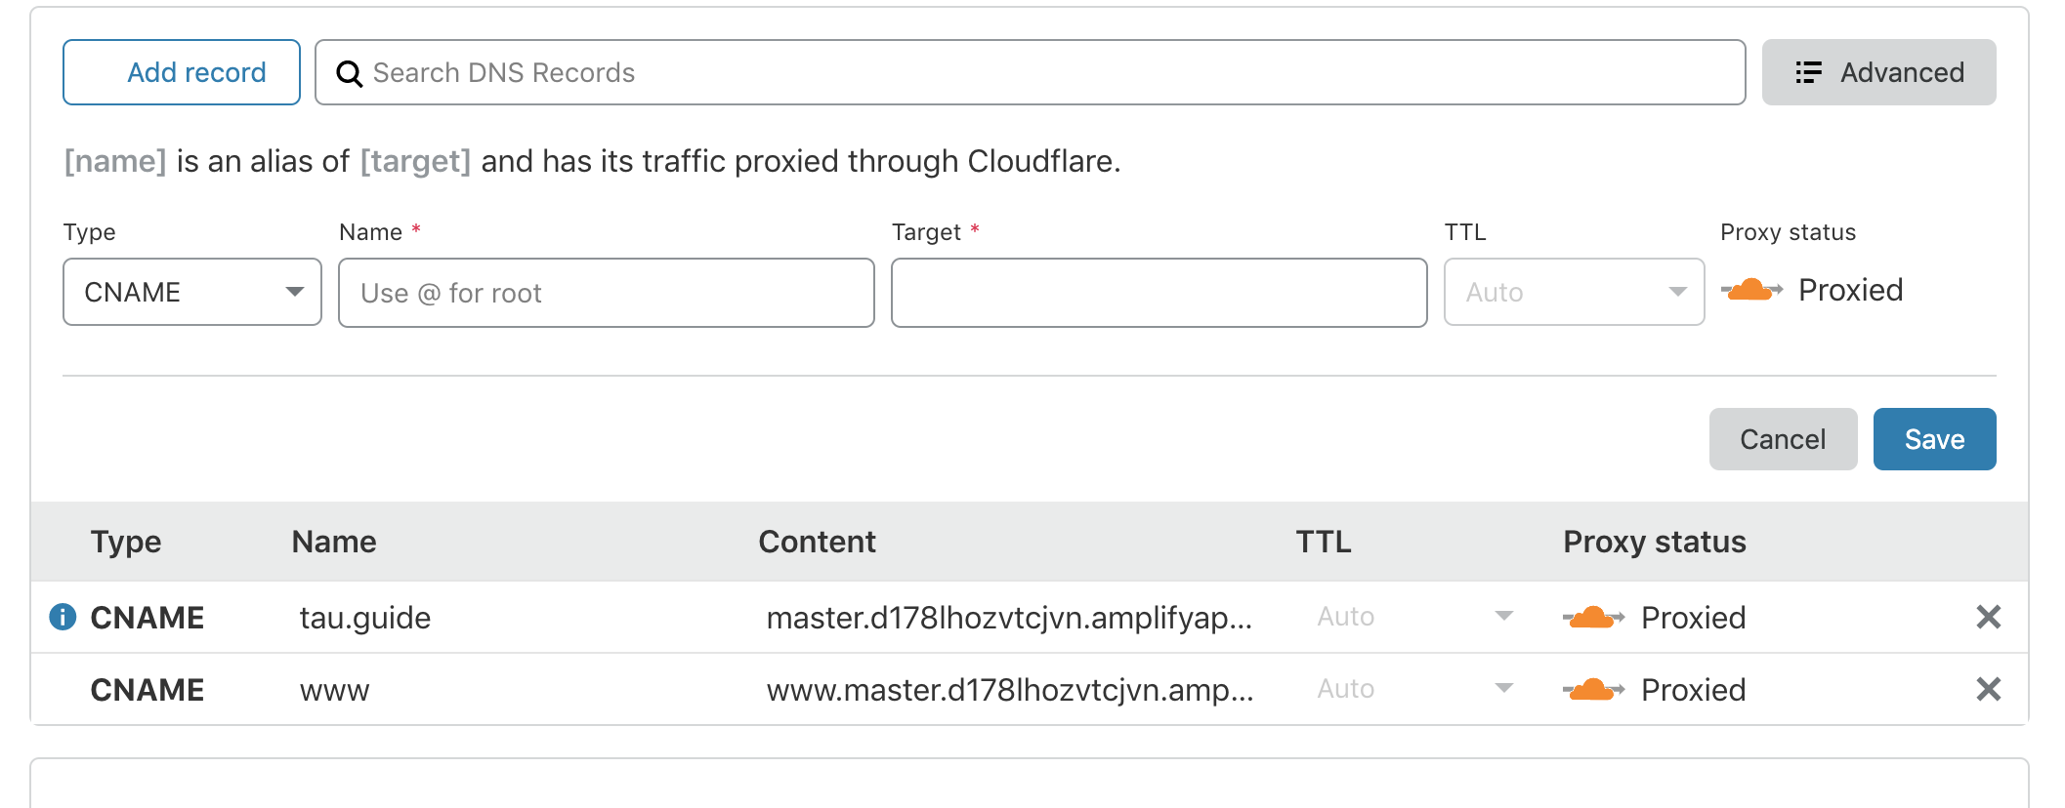Click the Add record button
This screenshot has height=808, width=2065.
182,72
